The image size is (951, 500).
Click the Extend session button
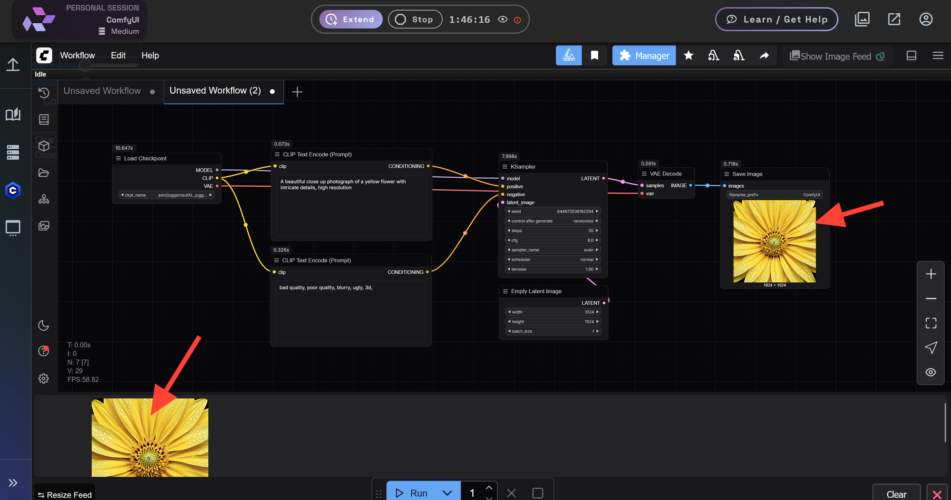(351, 19)
